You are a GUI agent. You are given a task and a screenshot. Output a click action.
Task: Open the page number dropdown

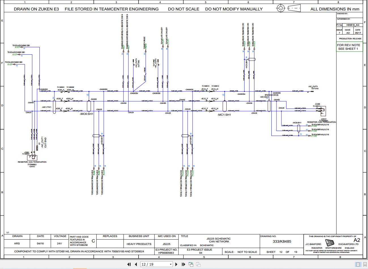(170, 264)
